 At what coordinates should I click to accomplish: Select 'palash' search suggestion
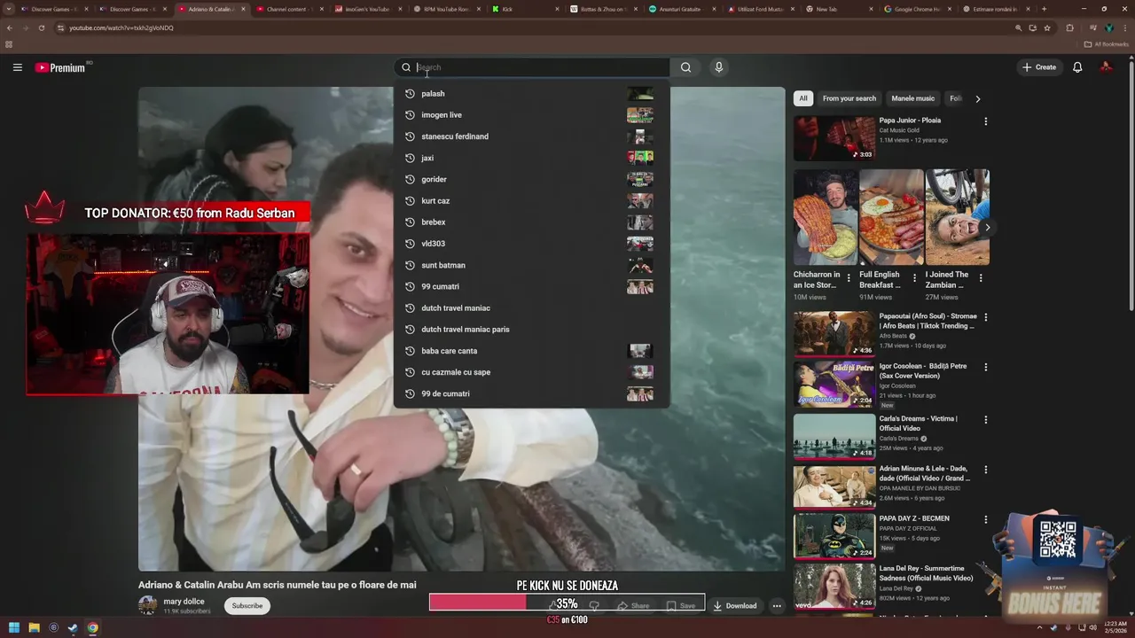click(531, 93)
